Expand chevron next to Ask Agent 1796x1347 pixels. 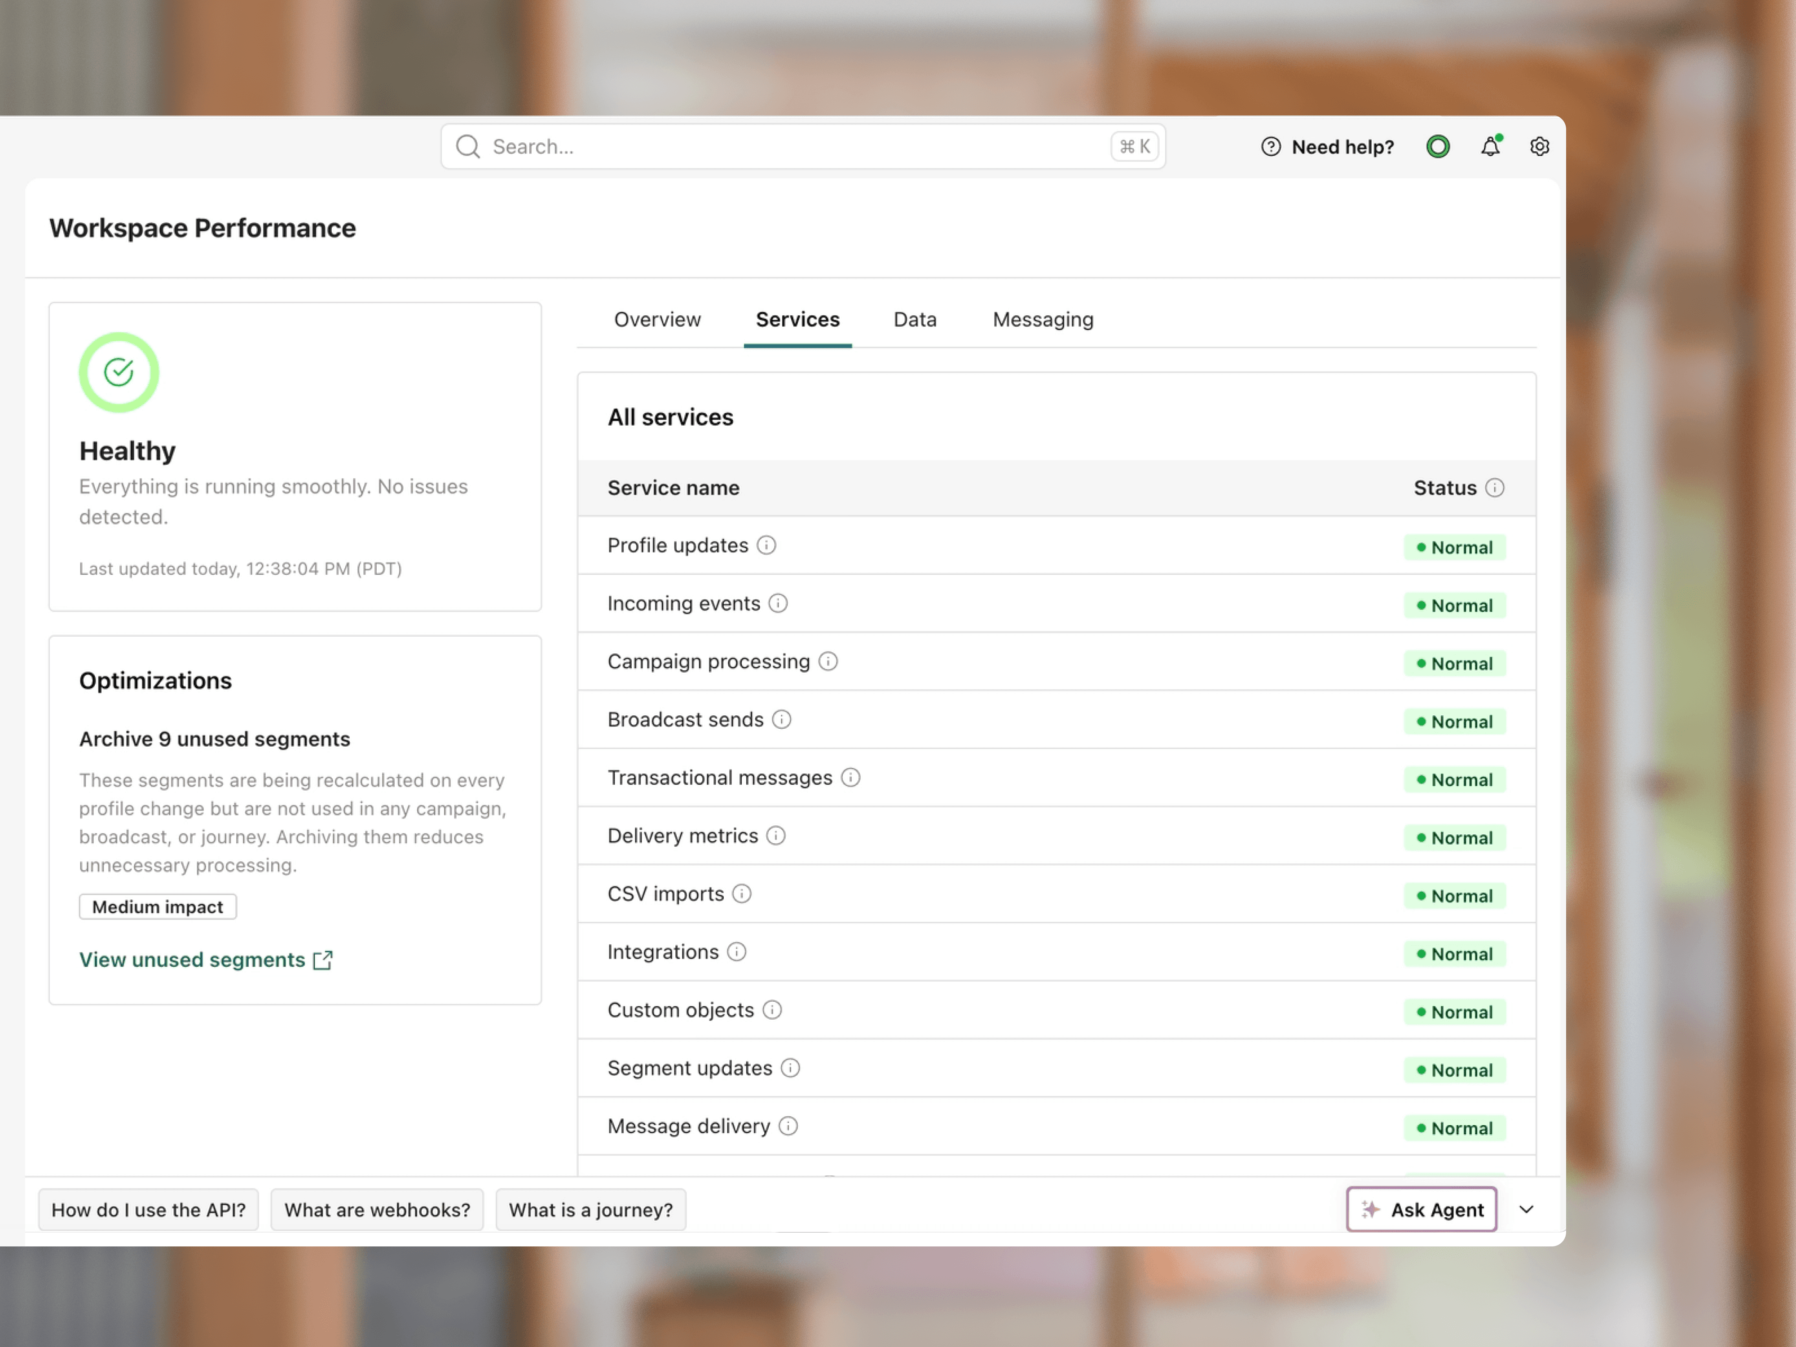pyautogui.click(x=1526, y=1210)
